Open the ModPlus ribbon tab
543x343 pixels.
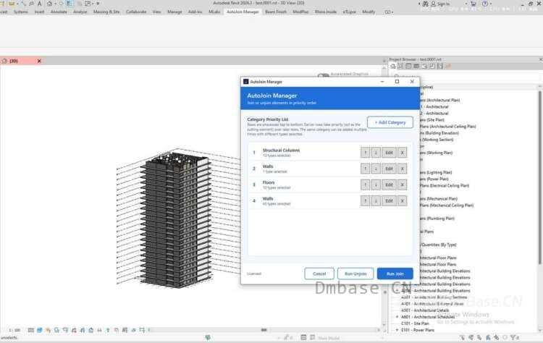[x=300, y=12]
